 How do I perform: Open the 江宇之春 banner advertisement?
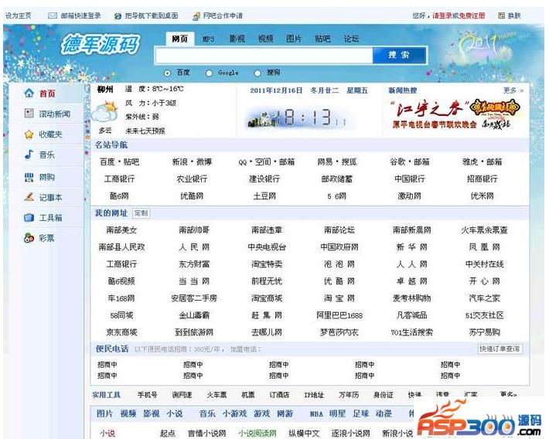pyautogui.click(x=456, y=114)
